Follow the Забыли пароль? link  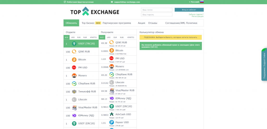click(x=196, y=14)
